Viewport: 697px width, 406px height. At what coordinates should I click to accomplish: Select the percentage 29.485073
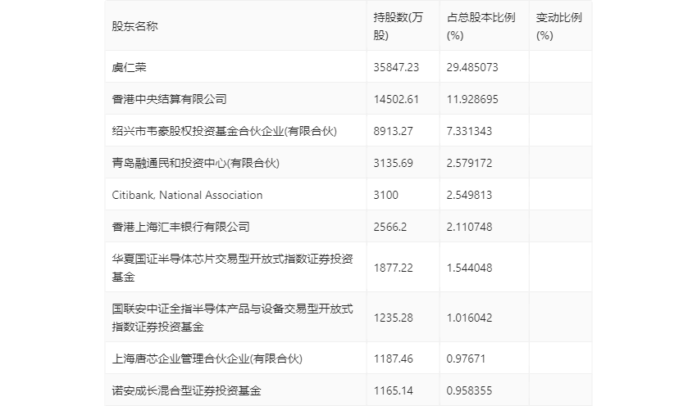pyautogui.click(x=472, y=67)
